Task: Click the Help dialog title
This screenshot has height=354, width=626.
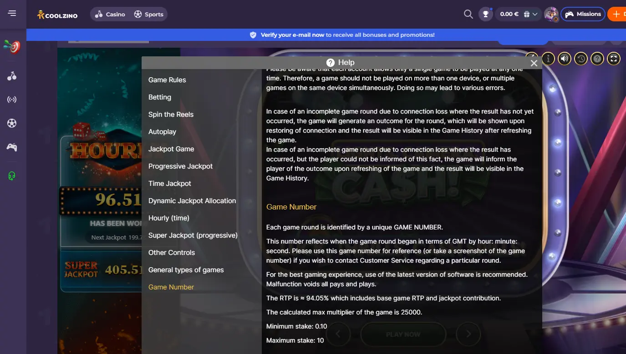Action: (341, 63)
